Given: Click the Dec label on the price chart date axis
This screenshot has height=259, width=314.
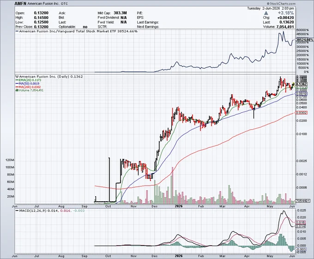Looking at the screenshot, I should [155, 206].
